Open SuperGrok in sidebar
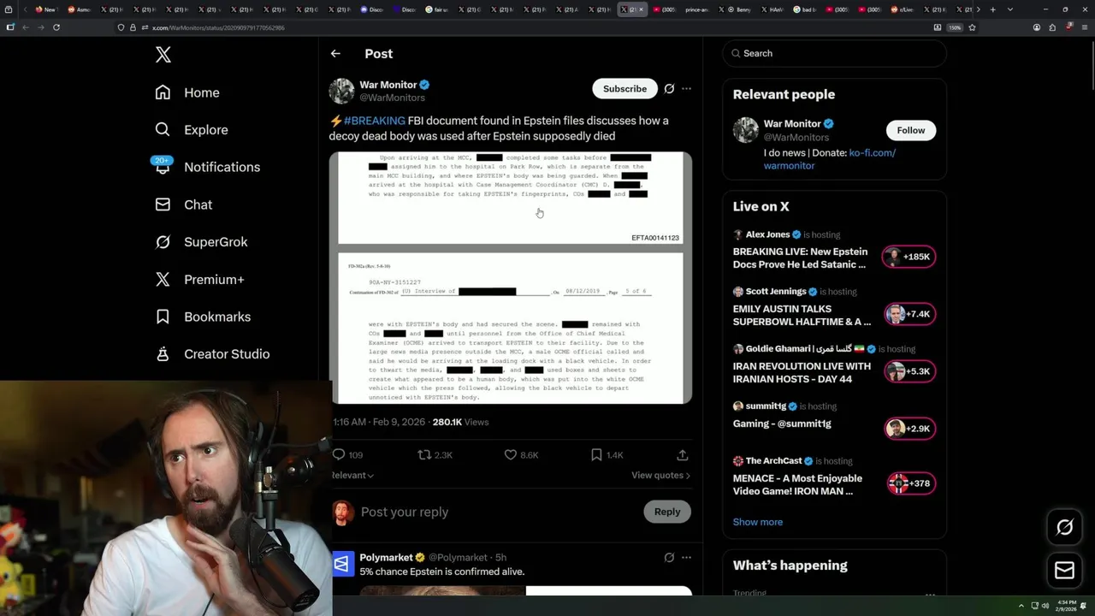 pos(201,242)
